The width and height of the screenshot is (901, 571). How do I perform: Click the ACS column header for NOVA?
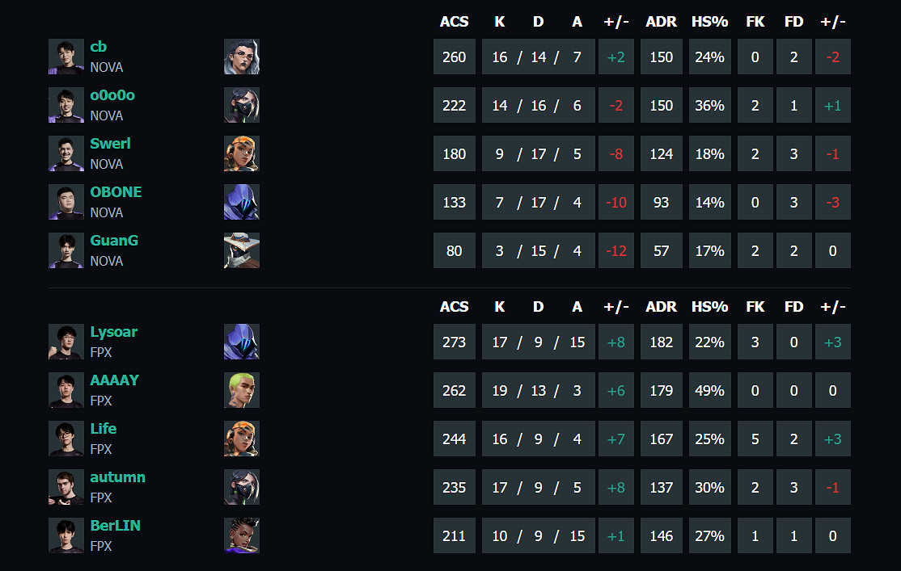pos(454,22)
